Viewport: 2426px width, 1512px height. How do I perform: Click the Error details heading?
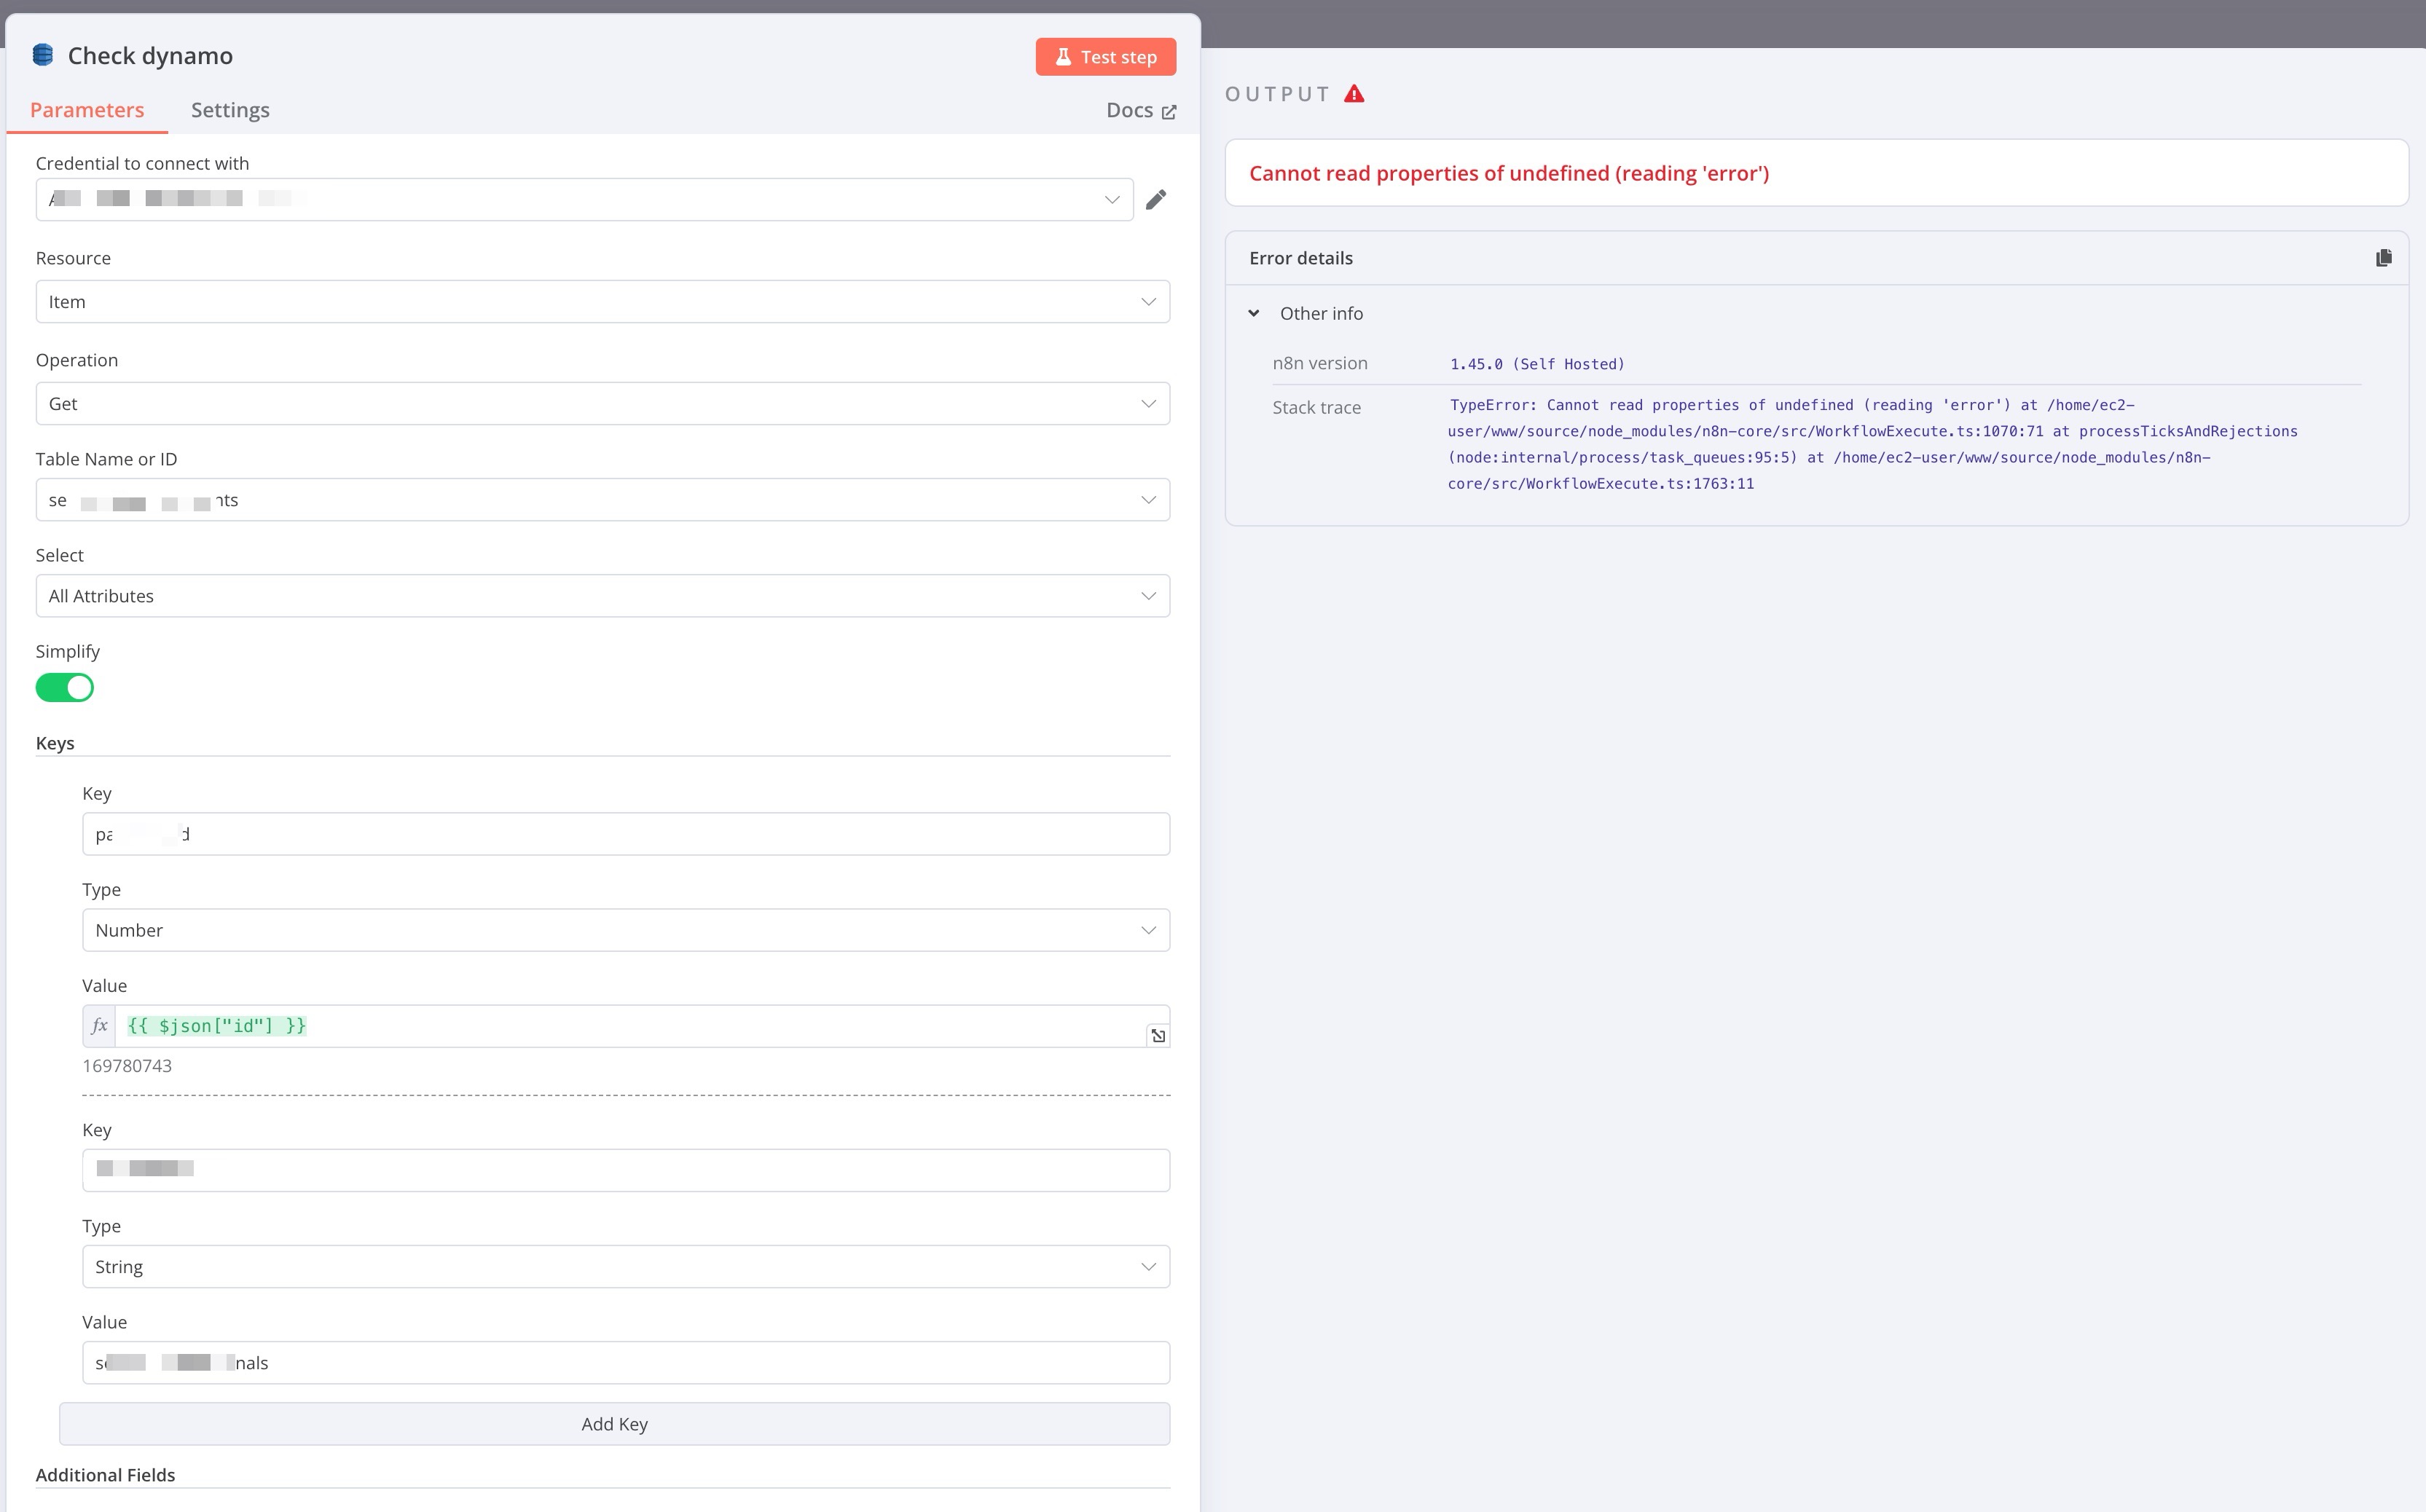coord(1301,258)
